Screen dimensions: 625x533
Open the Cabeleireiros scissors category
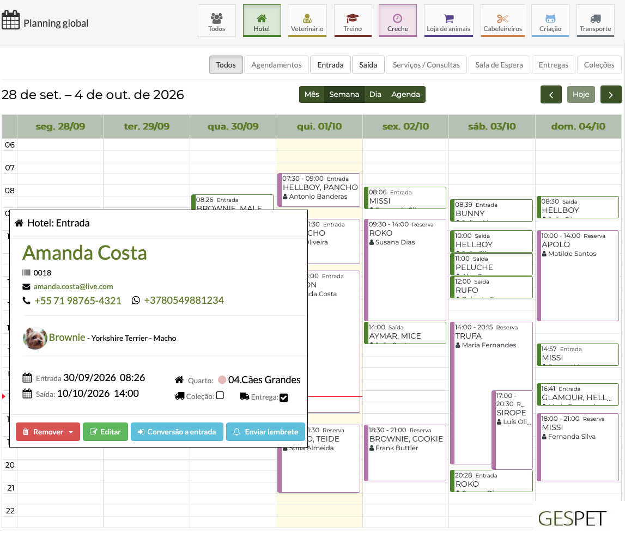tap(502, 21)
